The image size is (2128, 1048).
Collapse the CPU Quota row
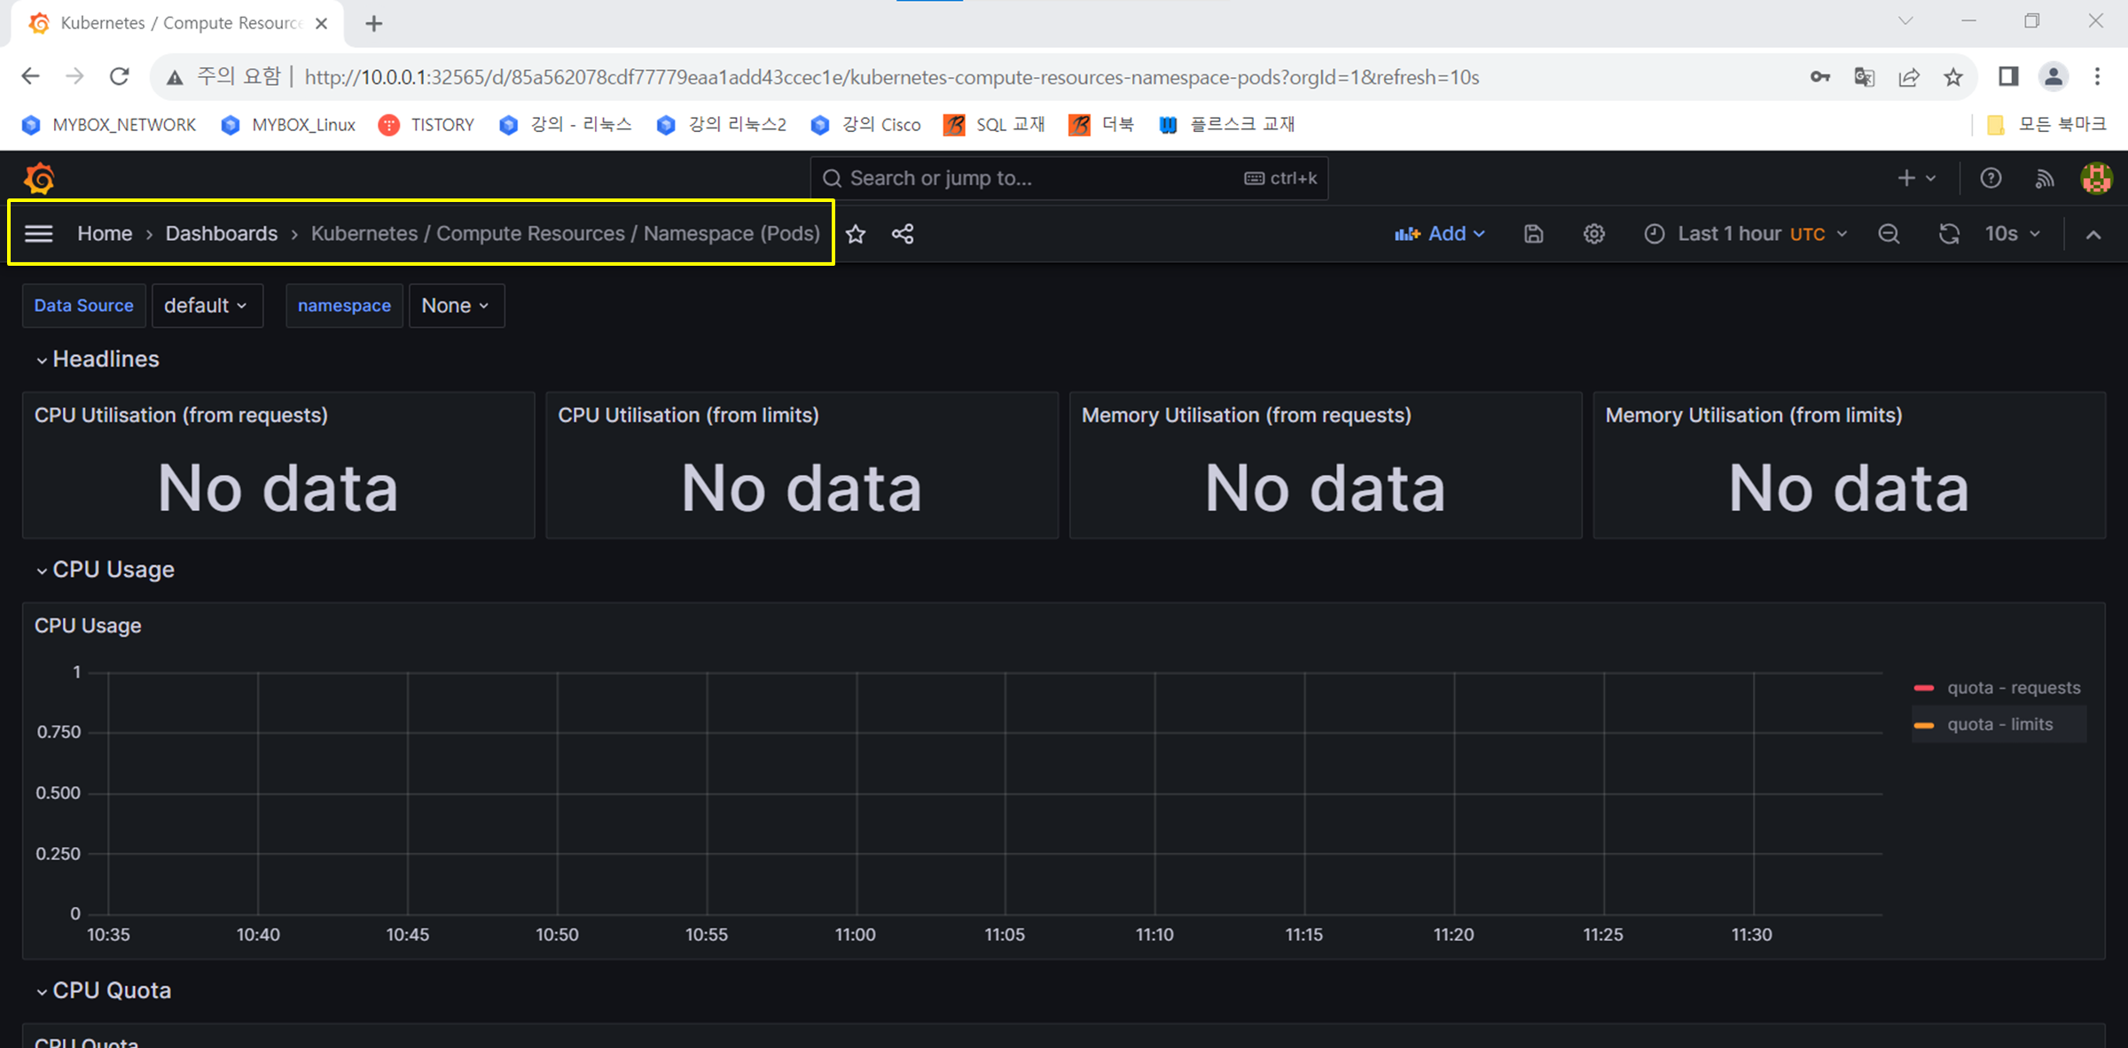[103, 990]
